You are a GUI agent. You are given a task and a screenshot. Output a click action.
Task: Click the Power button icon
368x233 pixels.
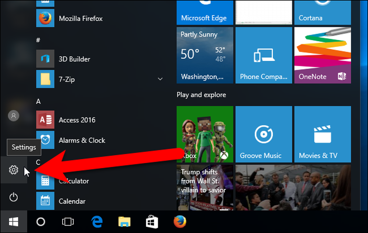[14, 197]
